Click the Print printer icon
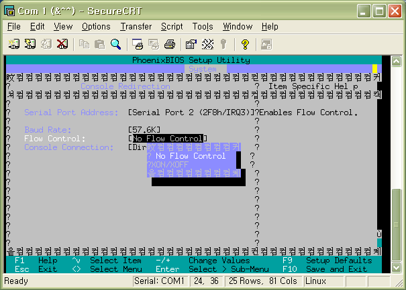 [x=170, y=44]
